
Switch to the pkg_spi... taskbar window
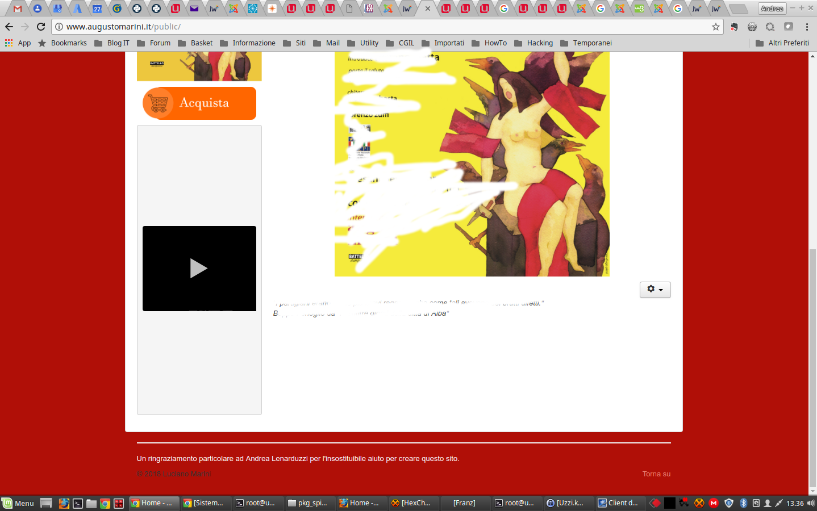pyautogui.click(x=309, y=503)
